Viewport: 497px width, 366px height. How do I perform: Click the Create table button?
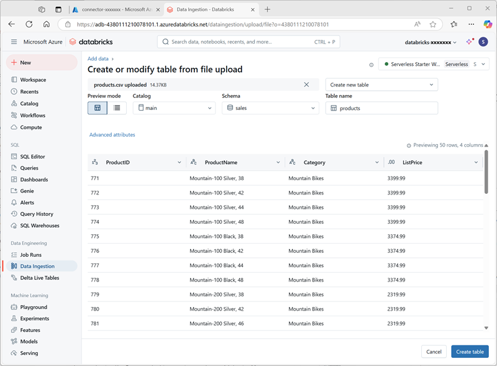[470, 352]
